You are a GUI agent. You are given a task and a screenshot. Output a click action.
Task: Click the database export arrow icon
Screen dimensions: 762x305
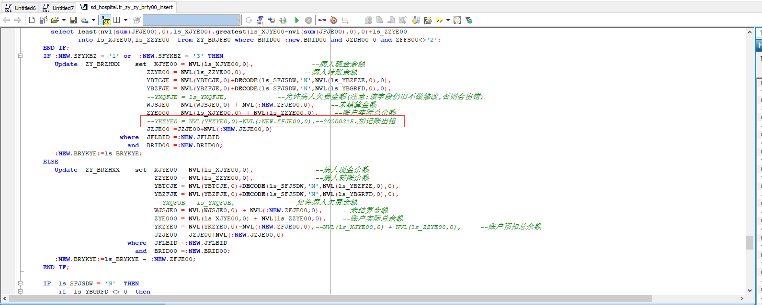pyautogui.click(x=85, y=20)
